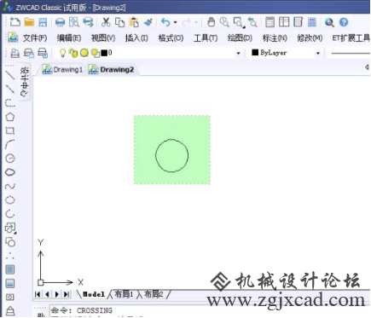Viewport: 371px width, 318px height.
Task: Expand the Redo history dropdown arrow
Action: click(196, 22)
